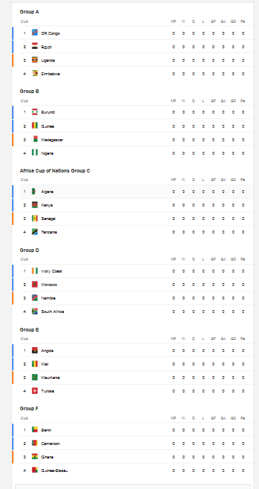The image size is (259, 489).
Task: Select the Morocco flag icon
Action: [35, 285]
